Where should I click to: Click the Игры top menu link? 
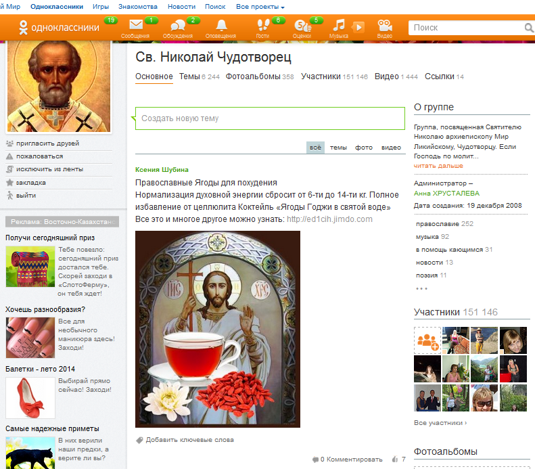coord(101,7)
